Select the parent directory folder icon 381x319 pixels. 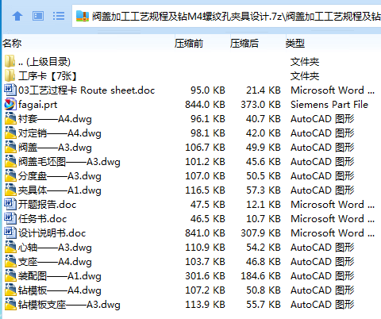click(10, 61)
